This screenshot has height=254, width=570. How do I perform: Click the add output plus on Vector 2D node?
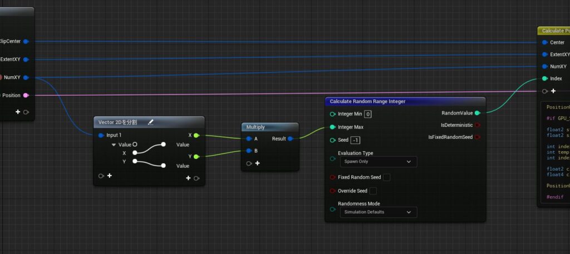click(x=188, y=178)
